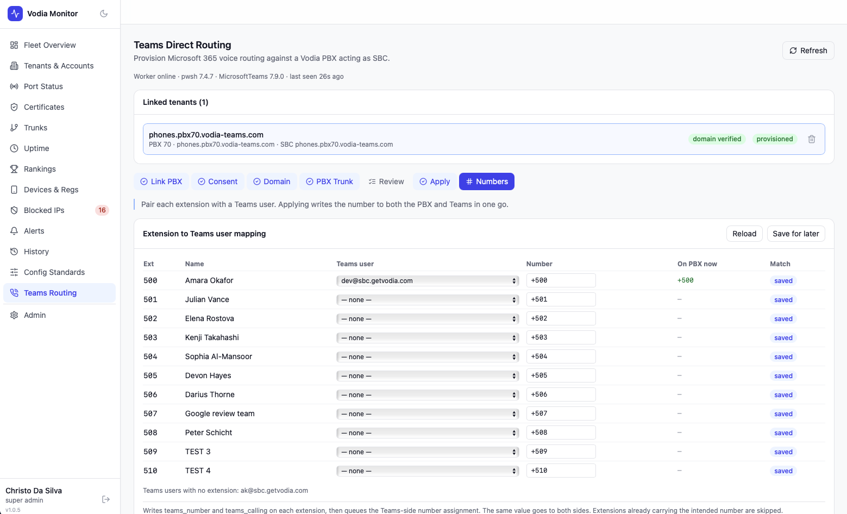Click the Rankings trophy icon
The height and width of the screenshot is (514, 847).
[14, 169]
